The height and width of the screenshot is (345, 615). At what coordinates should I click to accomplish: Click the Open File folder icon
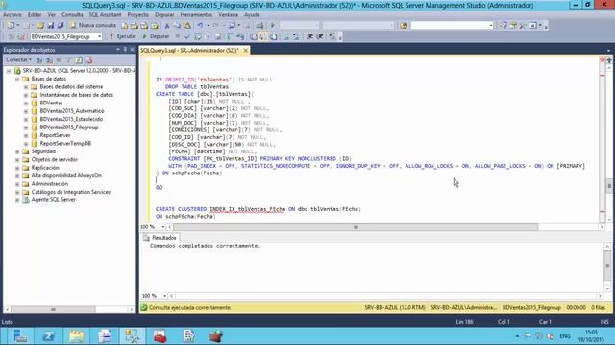pyautogui.click(x=40, y=26)
